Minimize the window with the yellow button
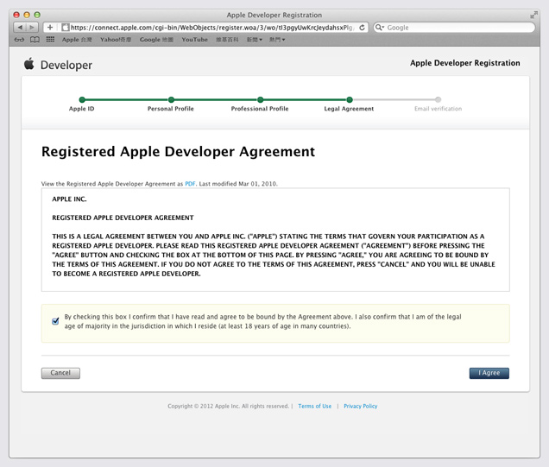Screen dimensions: 549x467 pyautogui.click(x=27, y=15)
